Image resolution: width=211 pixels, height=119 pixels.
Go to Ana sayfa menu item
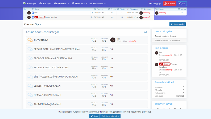45,3
